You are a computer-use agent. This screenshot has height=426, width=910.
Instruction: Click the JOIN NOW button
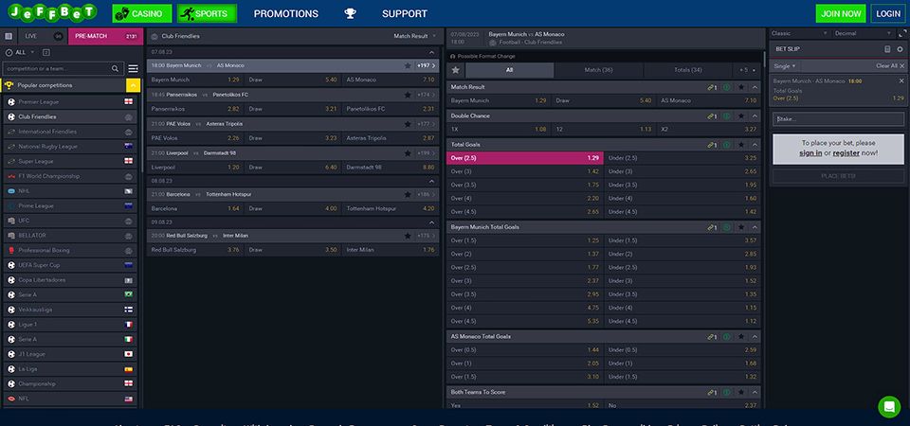point(841,13)
